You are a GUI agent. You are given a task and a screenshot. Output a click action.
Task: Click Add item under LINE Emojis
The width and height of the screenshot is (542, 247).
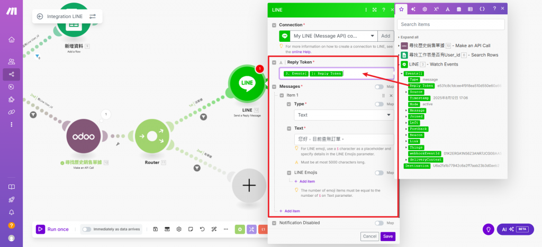[x=304, y=181]
